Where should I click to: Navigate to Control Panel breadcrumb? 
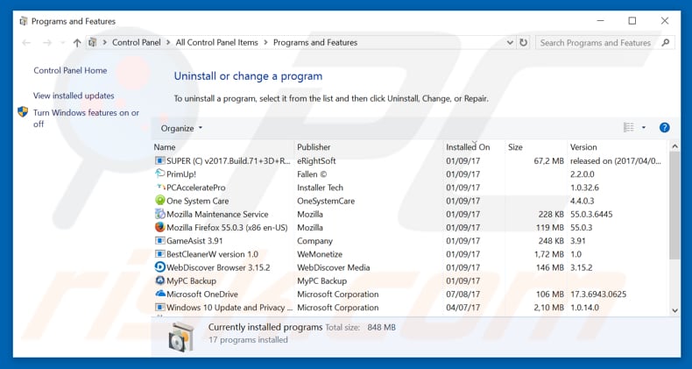137,42
